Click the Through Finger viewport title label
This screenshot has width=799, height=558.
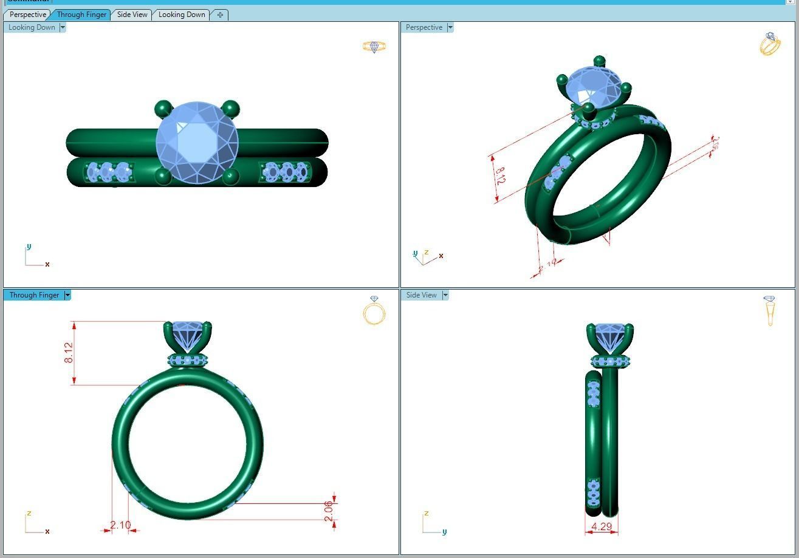pos(34,295)
